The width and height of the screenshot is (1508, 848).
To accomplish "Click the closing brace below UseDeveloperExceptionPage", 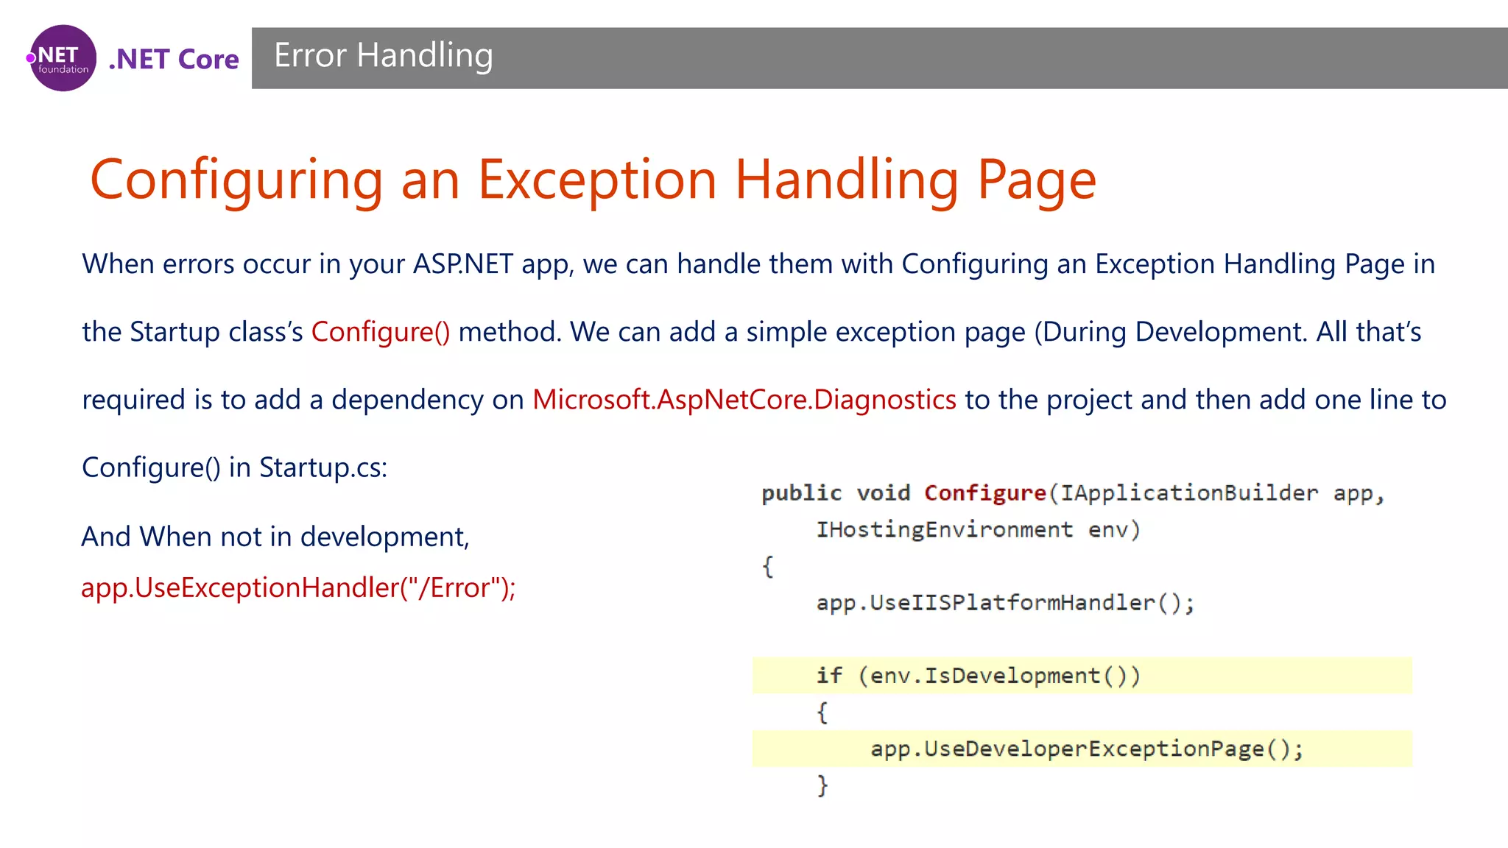I will [x=822, y=785].
